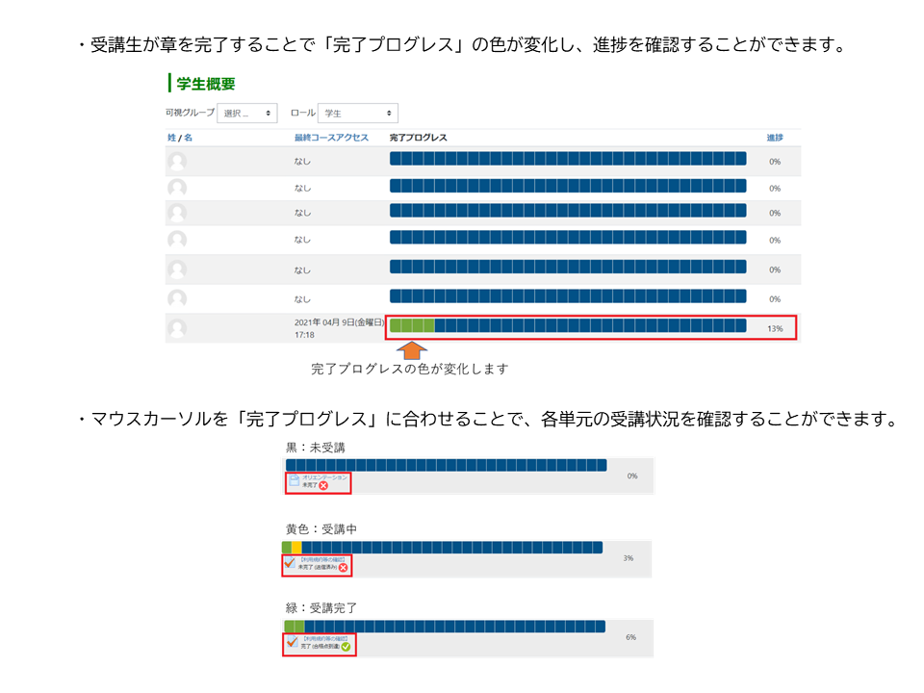
Task: Open the 利用規約等の確認 link under the 3% bar
Action: (322, 559)
